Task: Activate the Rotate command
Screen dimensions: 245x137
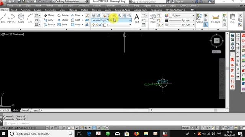Action: [x=63, y=15]
